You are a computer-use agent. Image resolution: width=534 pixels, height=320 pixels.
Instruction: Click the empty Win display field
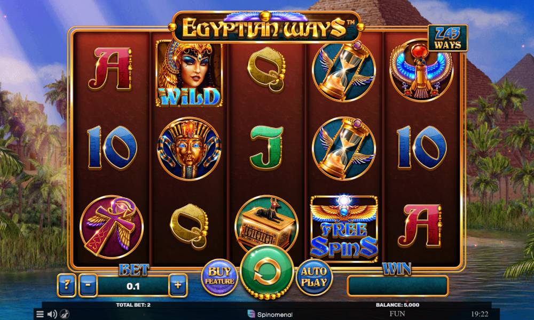click(397, 286)
